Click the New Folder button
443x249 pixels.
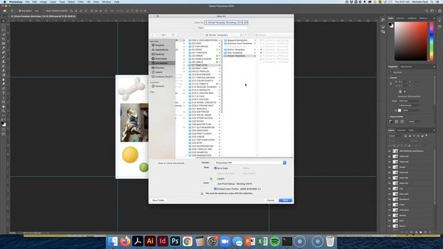click(159, 200)
